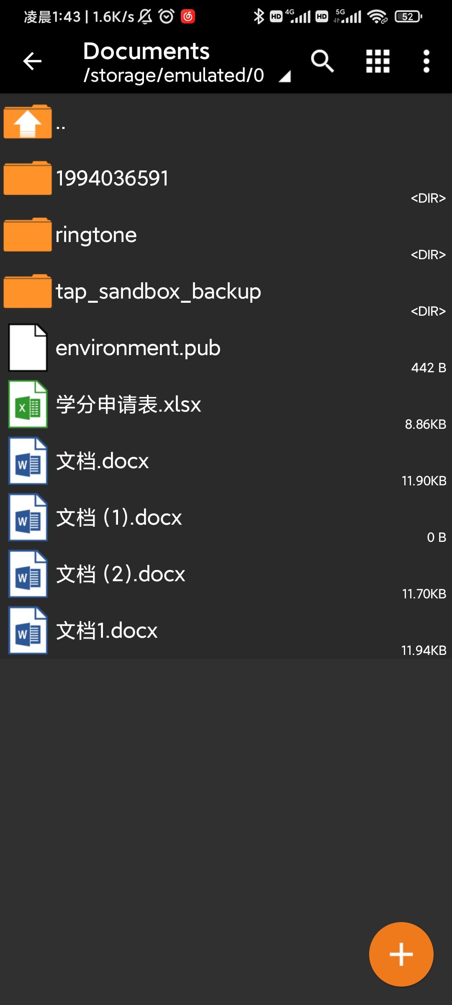Open the tap_sandbox_backup folder
452x1005 pixels.
(158, 291)
